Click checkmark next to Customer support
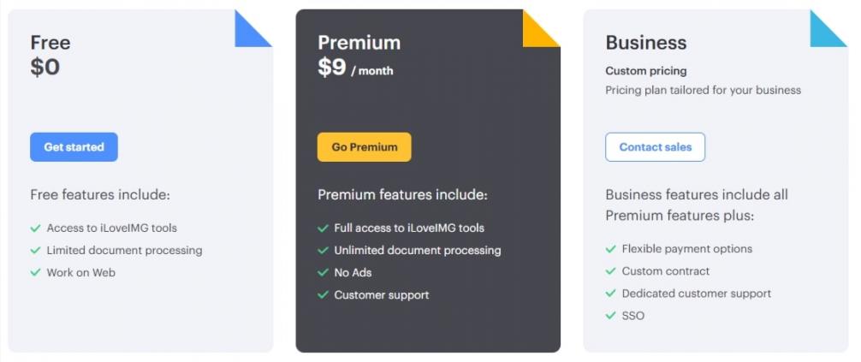The width and height of the screenshot is (861, 362). (x=324, y=295)
